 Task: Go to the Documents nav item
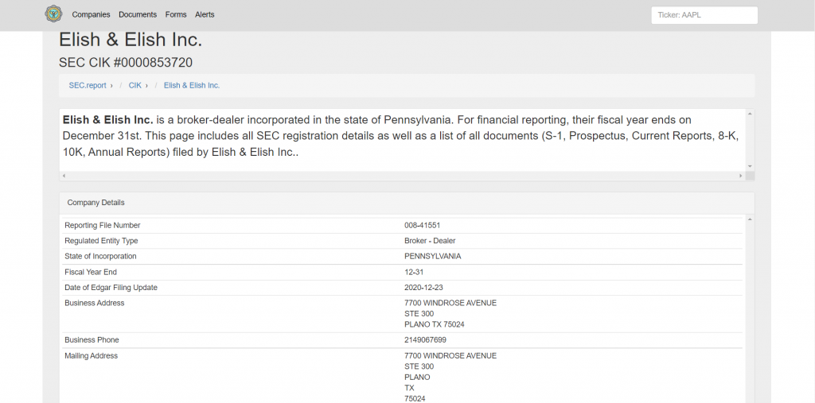(138, 15)
